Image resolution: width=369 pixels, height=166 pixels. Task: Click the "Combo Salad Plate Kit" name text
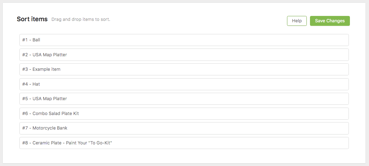pos(56,113)
